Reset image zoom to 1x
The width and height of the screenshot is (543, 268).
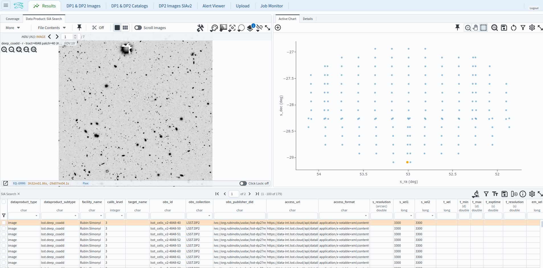tap(34, 50)
